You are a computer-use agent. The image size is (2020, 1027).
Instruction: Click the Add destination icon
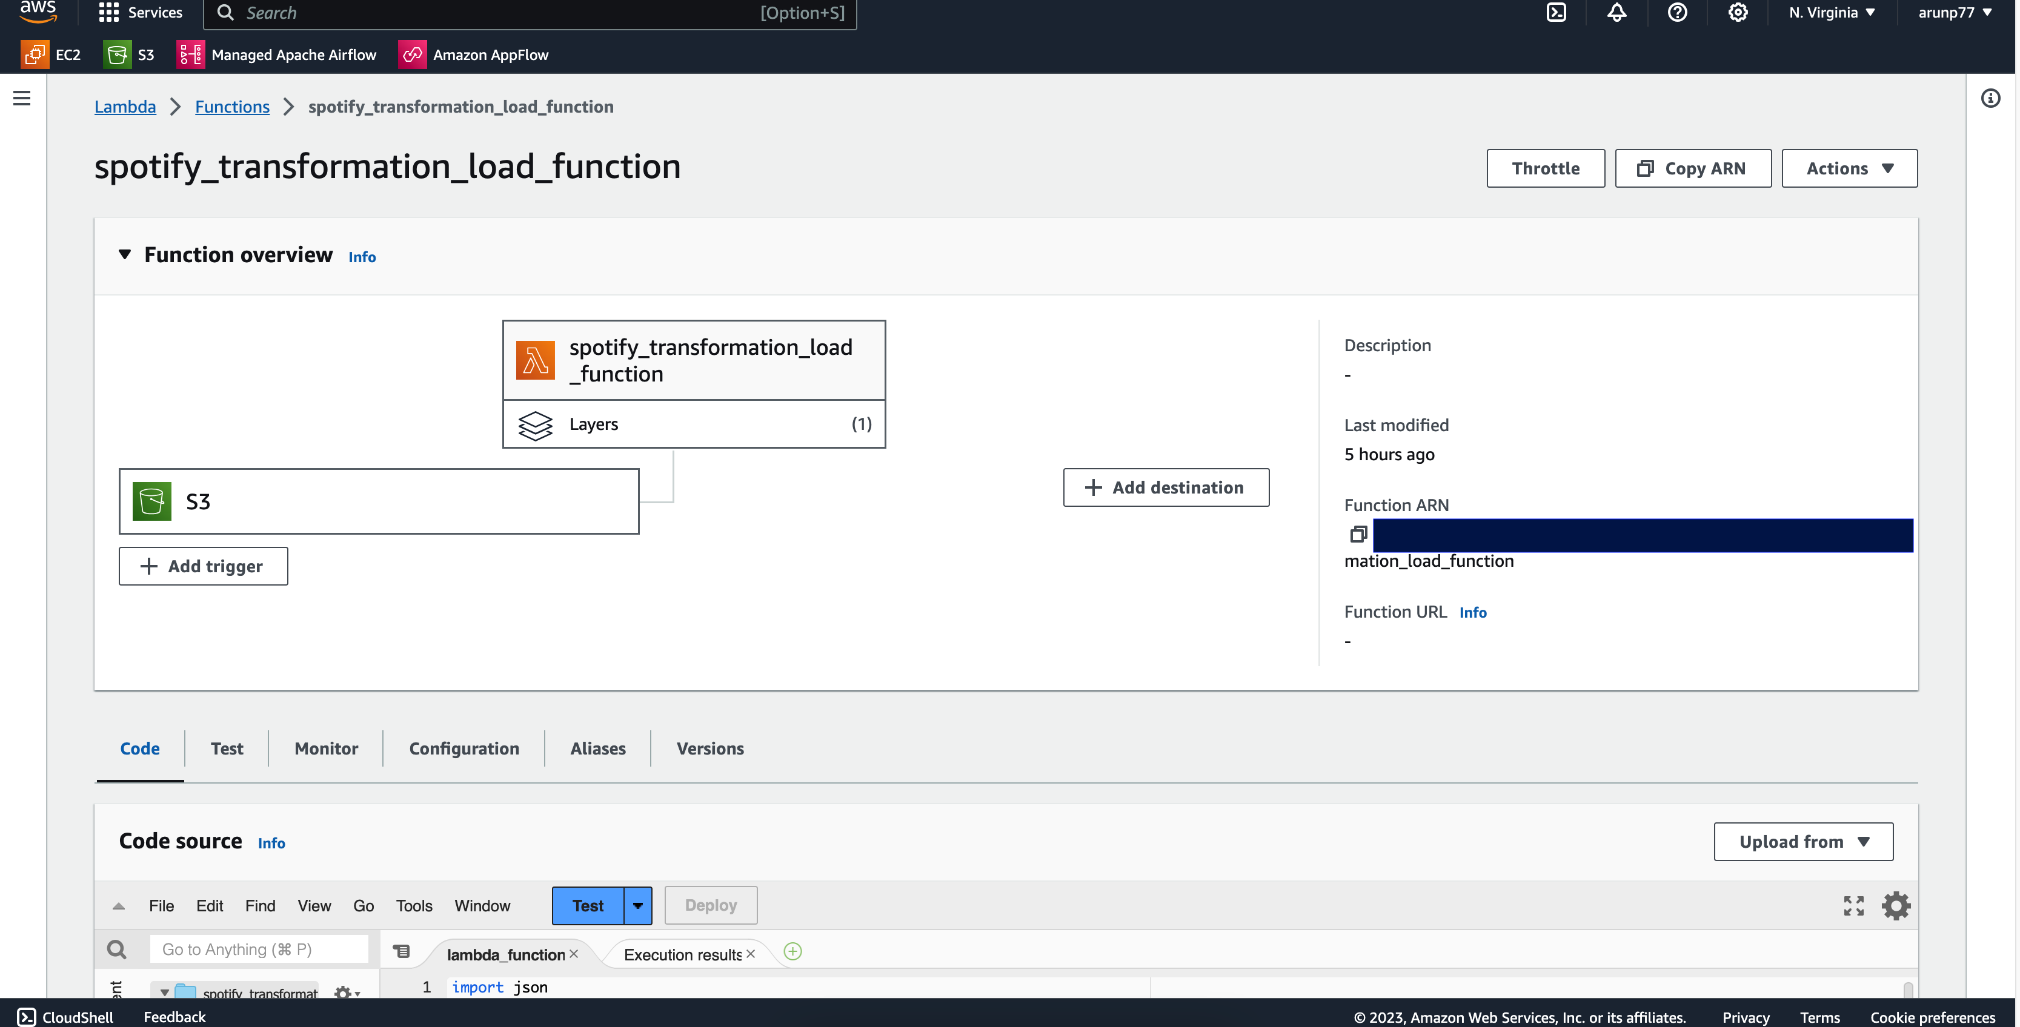(x=1091, y=487)
